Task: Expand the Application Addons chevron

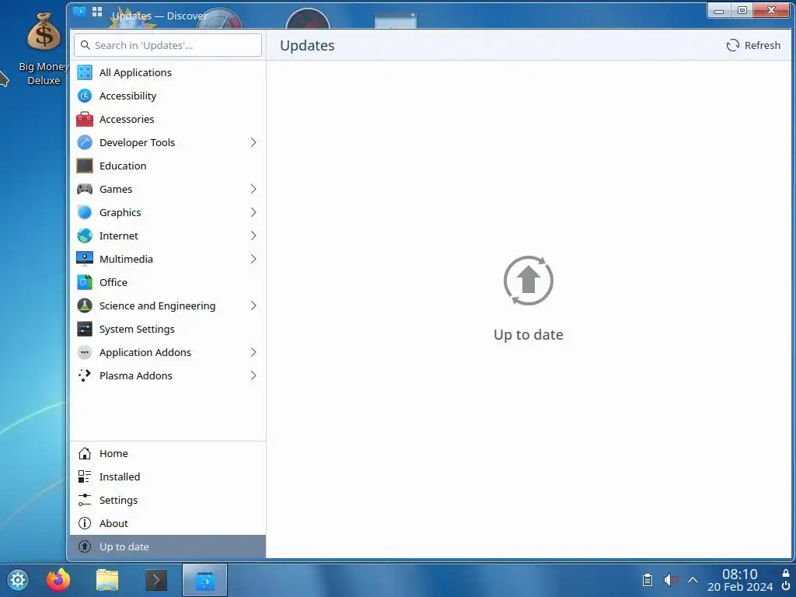Action: click(x=253, y=352)
